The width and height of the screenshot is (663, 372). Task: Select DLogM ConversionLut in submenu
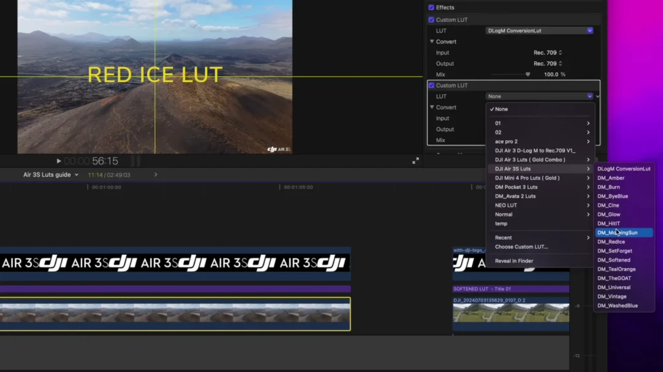tap(624, 169)
